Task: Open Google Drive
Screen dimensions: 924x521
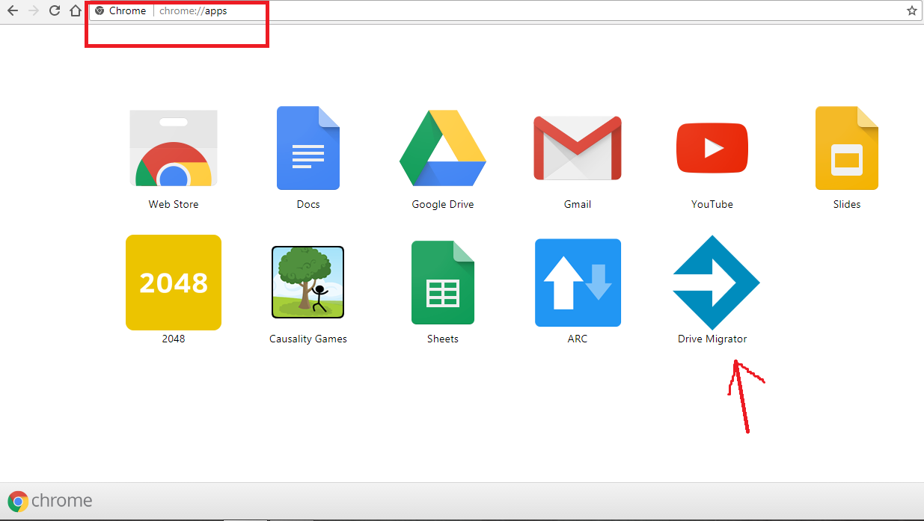Action: [442, 147]
